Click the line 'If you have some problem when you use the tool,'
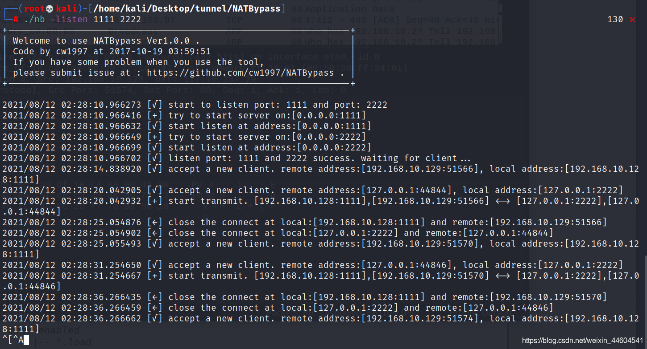Viewport: 647px width, 349px height. click(x=138, y=62)
